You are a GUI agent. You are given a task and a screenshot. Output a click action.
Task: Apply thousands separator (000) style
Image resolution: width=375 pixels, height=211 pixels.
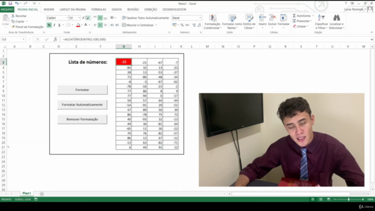click(187, 25)
